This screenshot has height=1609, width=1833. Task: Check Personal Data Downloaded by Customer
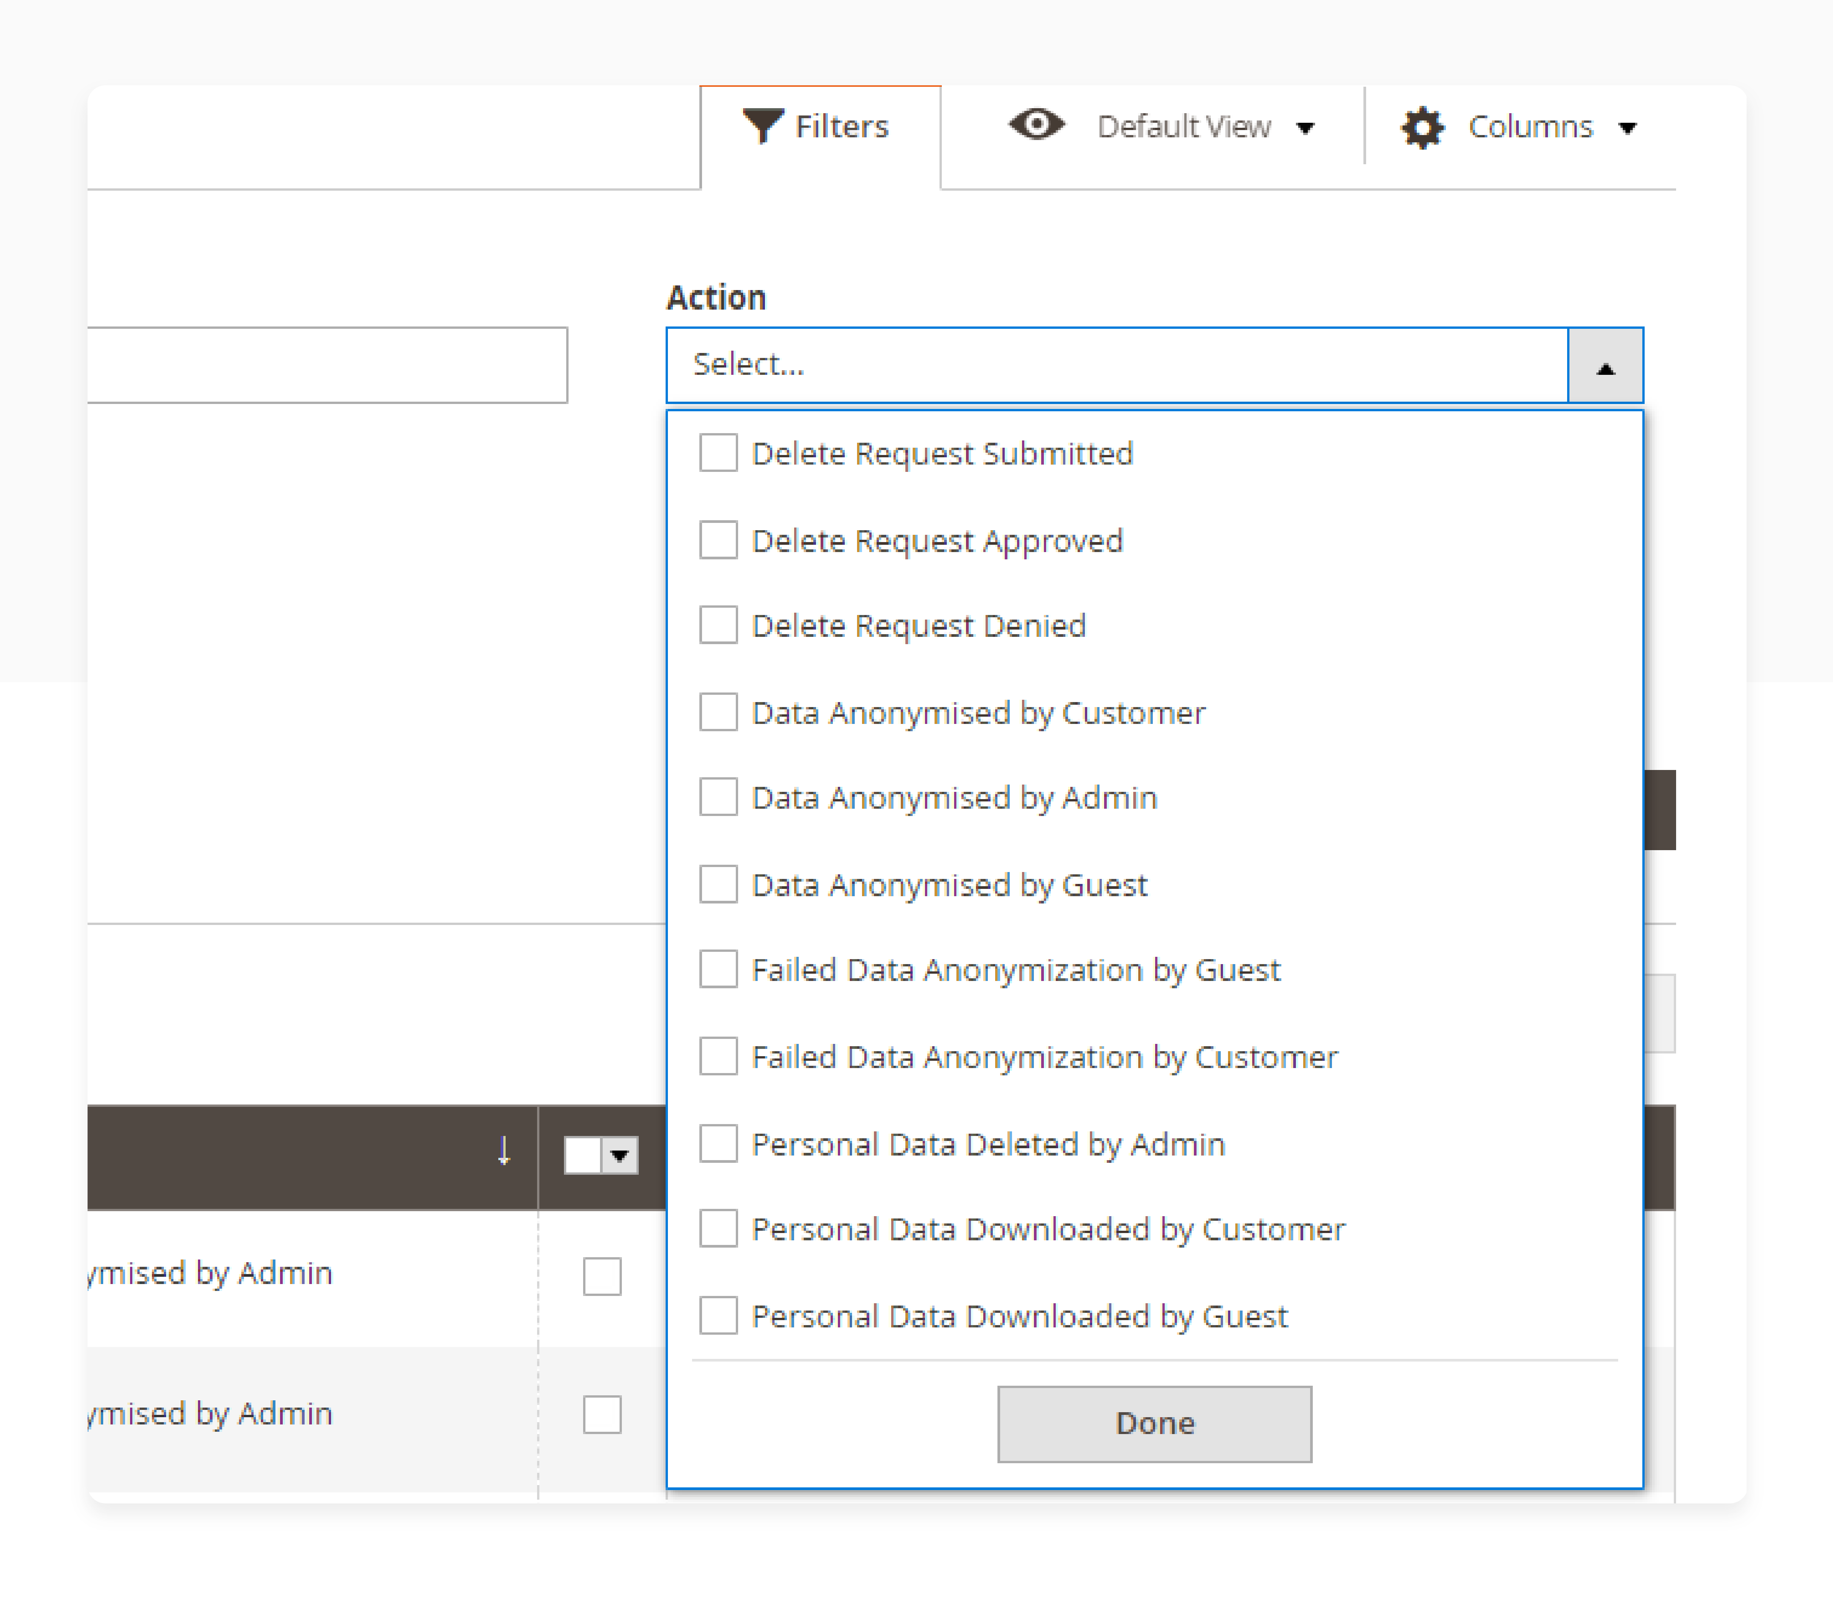pos(718,1229)
